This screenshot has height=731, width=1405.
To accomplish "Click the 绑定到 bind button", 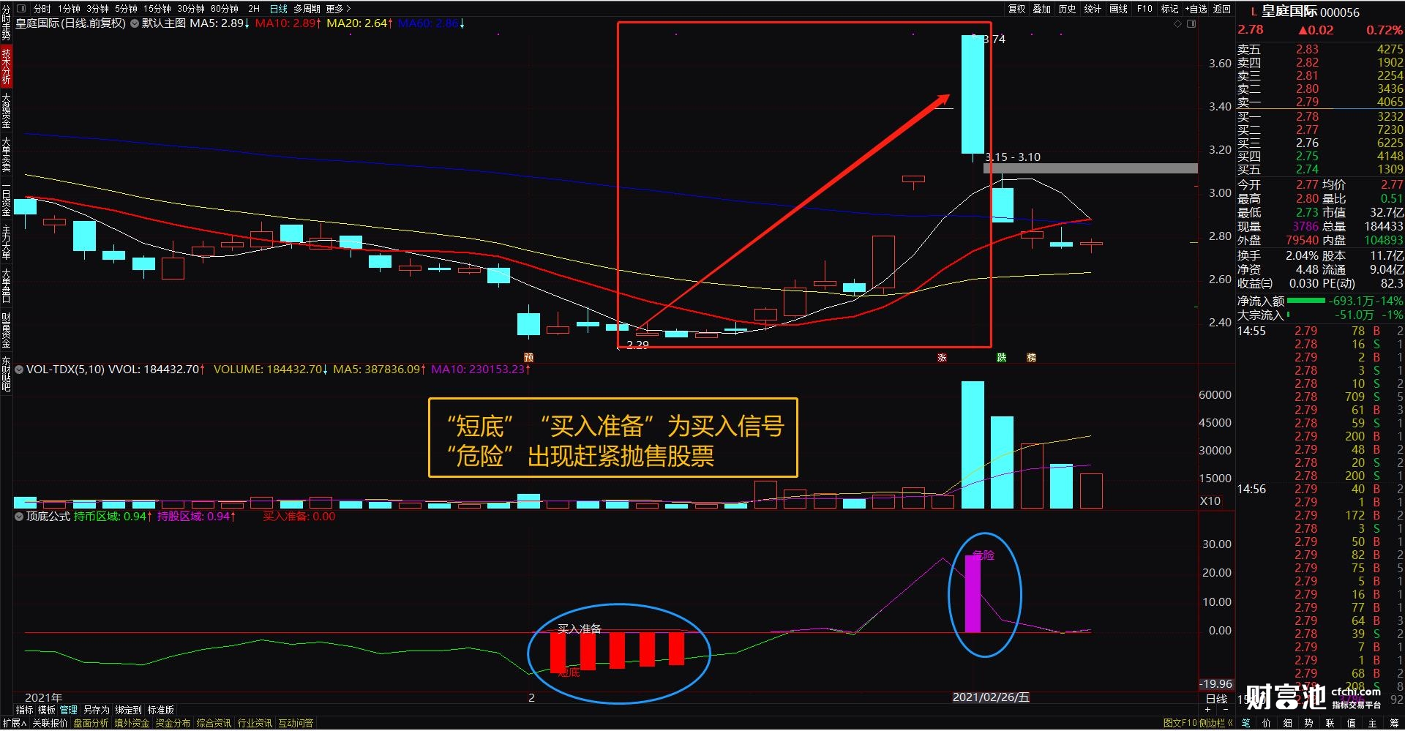I will point(128,711).
